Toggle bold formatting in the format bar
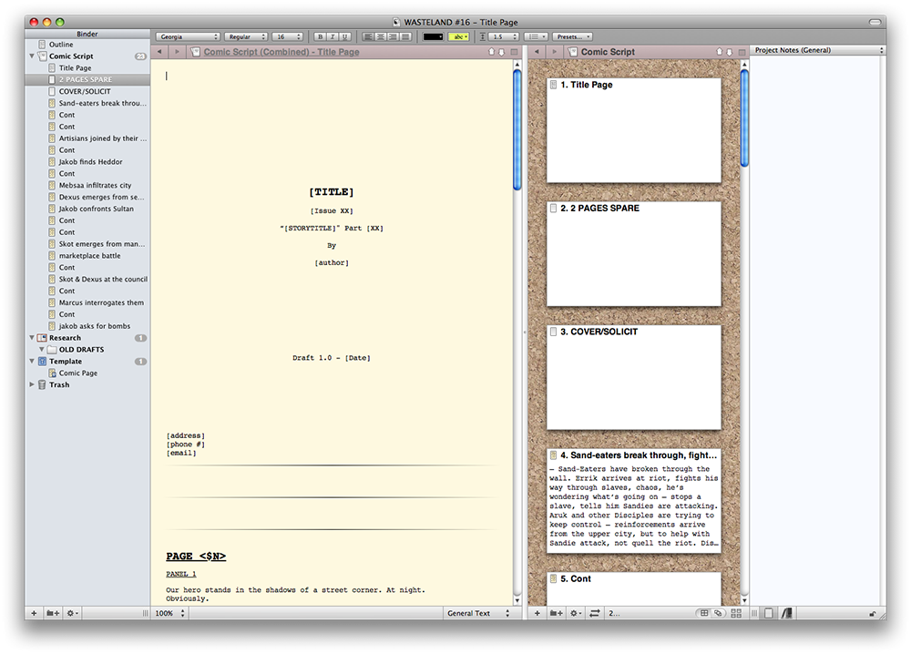The image size is (911, 654). point(320,36)
